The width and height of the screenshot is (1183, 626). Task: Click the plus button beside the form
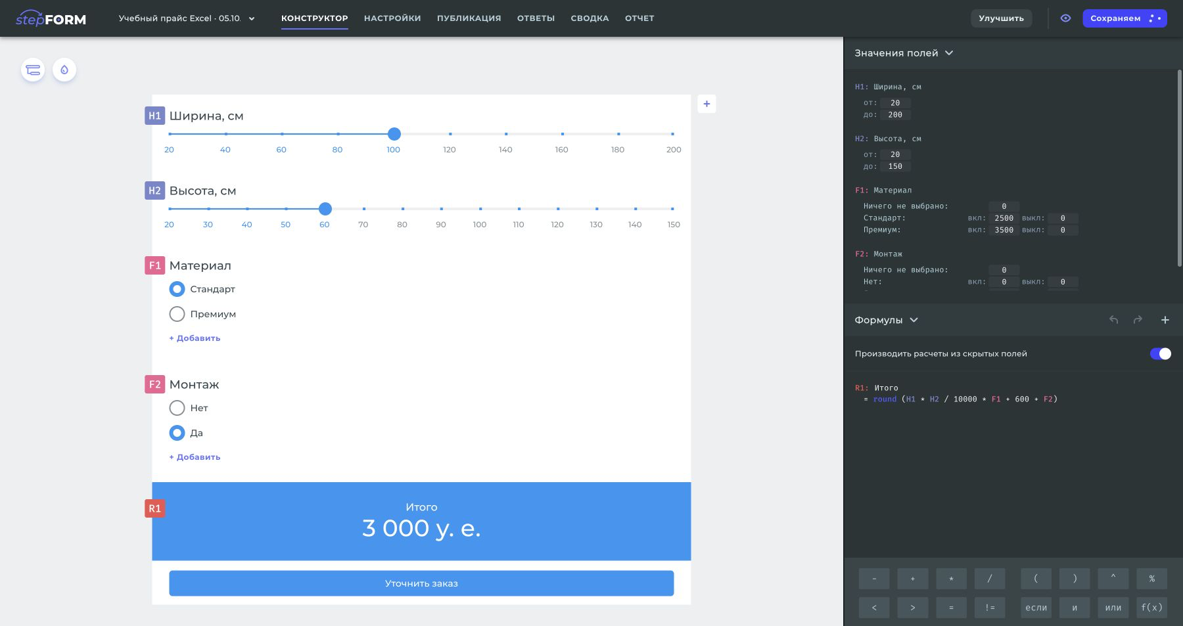click(x=707, y=104)
